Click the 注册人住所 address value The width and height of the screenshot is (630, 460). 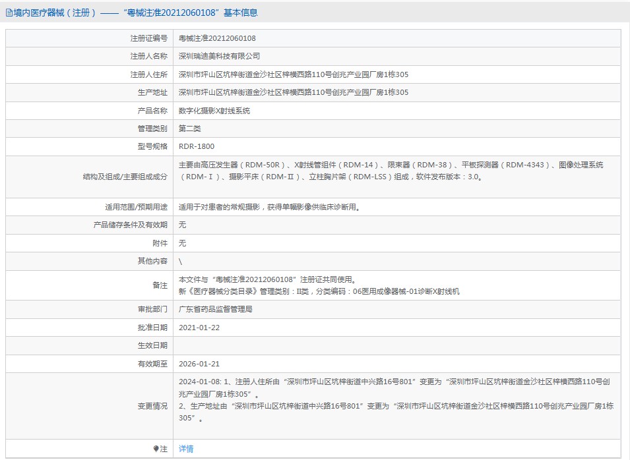click(x=293, y=74)
